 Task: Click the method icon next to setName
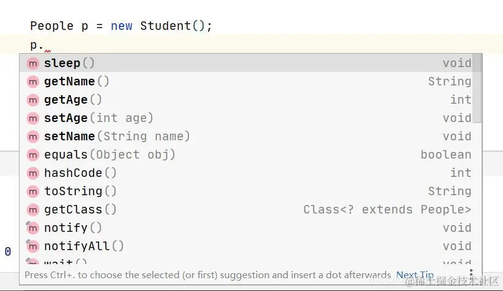(x=33, y=137)
